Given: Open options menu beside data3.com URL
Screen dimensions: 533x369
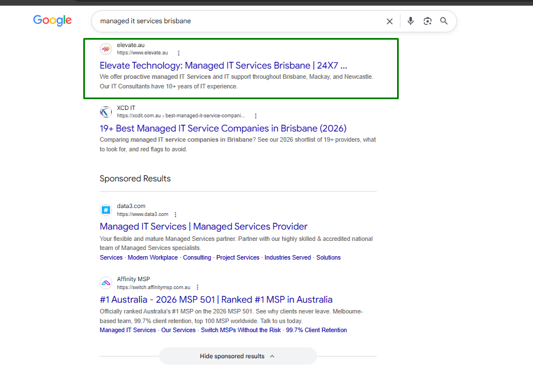Looking at the screenshot, I should pyautogui.click(x=176, y=215).
